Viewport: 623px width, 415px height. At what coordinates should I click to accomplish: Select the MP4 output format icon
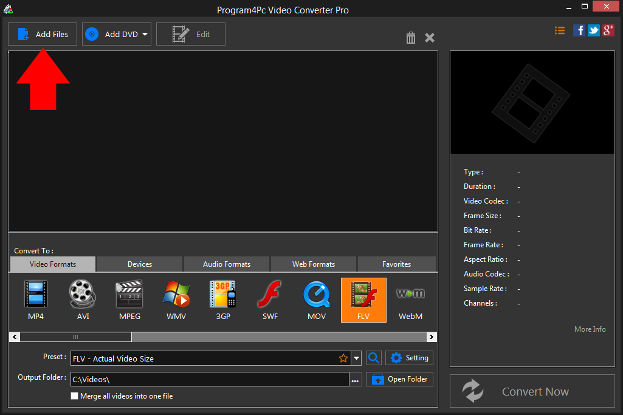click(35, 300)
